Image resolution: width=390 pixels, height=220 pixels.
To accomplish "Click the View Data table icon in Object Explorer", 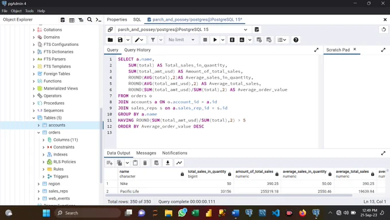I will [72, 20].
